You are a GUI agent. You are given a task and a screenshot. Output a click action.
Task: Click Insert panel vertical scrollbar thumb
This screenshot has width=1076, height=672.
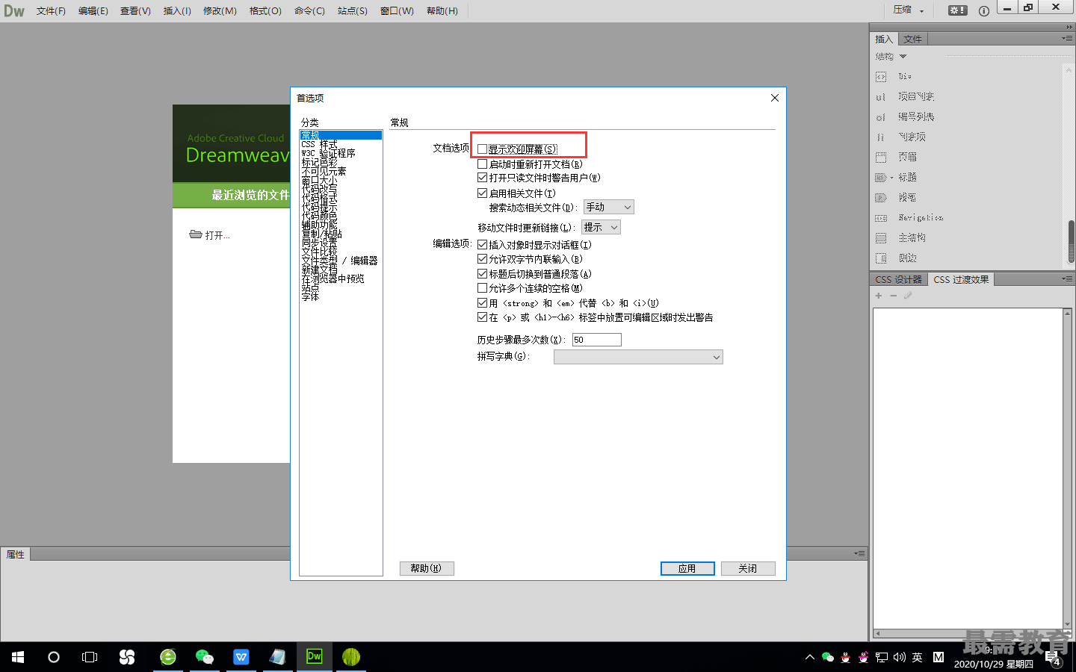(x=1071, y=241)
